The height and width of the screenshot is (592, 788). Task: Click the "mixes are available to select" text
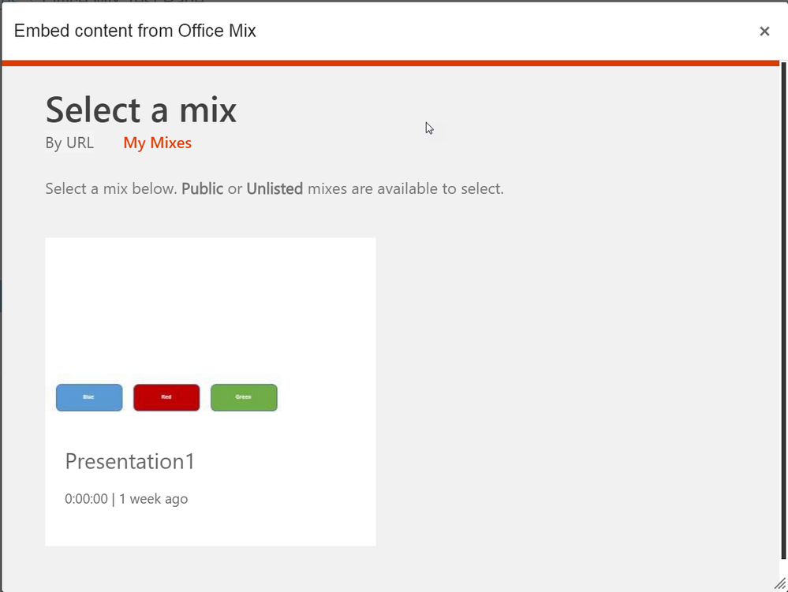405,189
